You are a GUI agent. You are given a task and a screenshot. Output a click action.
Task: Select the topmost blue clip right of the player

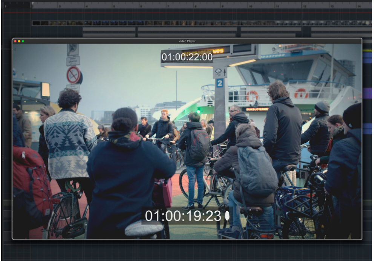367,55
